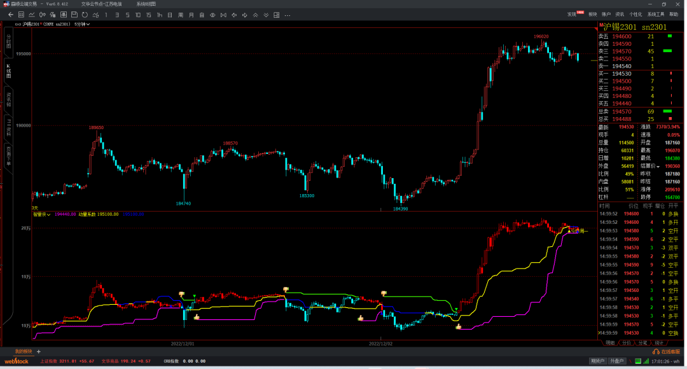Click the webstock logo
The width and height of the screenshot is (687, 369).
(x=17, y=361)
